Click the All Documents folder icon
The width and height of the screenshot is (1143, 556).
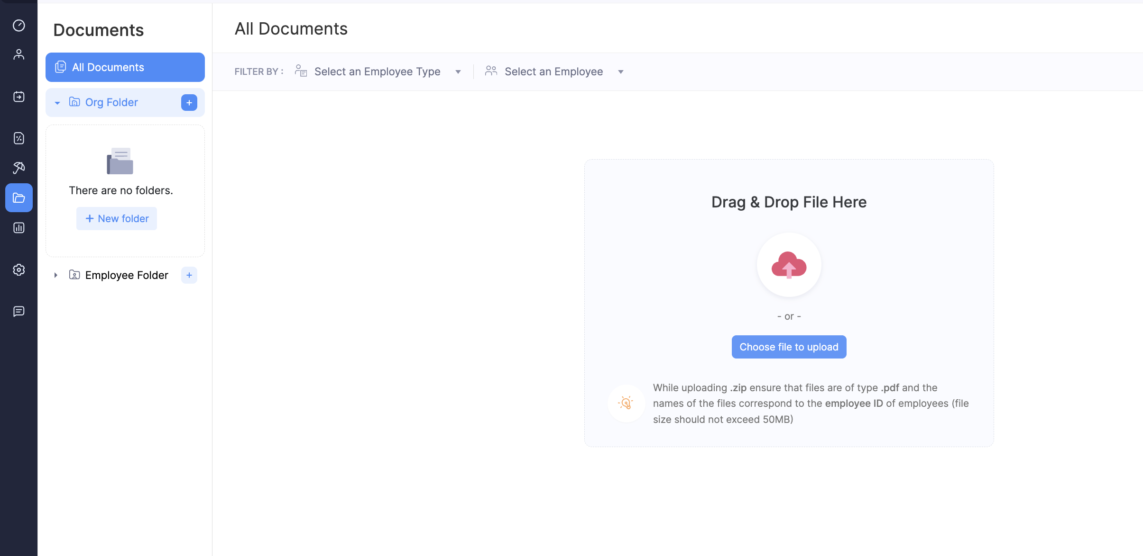coord(61,67)
